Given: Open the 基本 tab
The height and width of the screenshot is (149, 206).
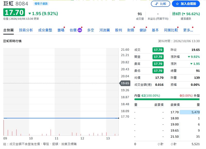Looking at the screenshot, I should 155,30.
